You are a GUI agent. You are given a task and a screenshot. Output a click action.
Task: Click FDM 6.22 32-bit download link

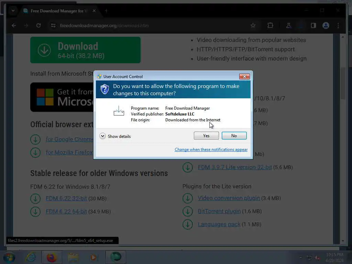click(66, 198)
